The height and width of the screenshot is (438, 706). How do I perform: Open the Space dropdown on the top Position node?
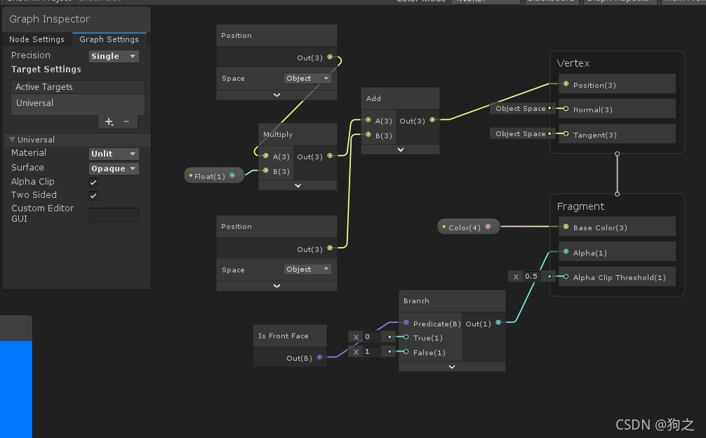point(307,78)
